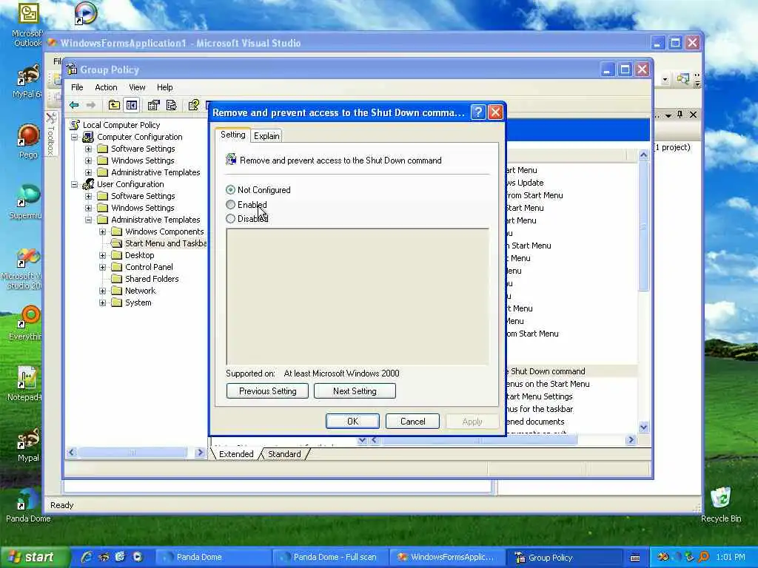The width and height of the screenshot is (758, 568).
Task: Collapse the Computer Configuration node
Action: click(75, 137)
